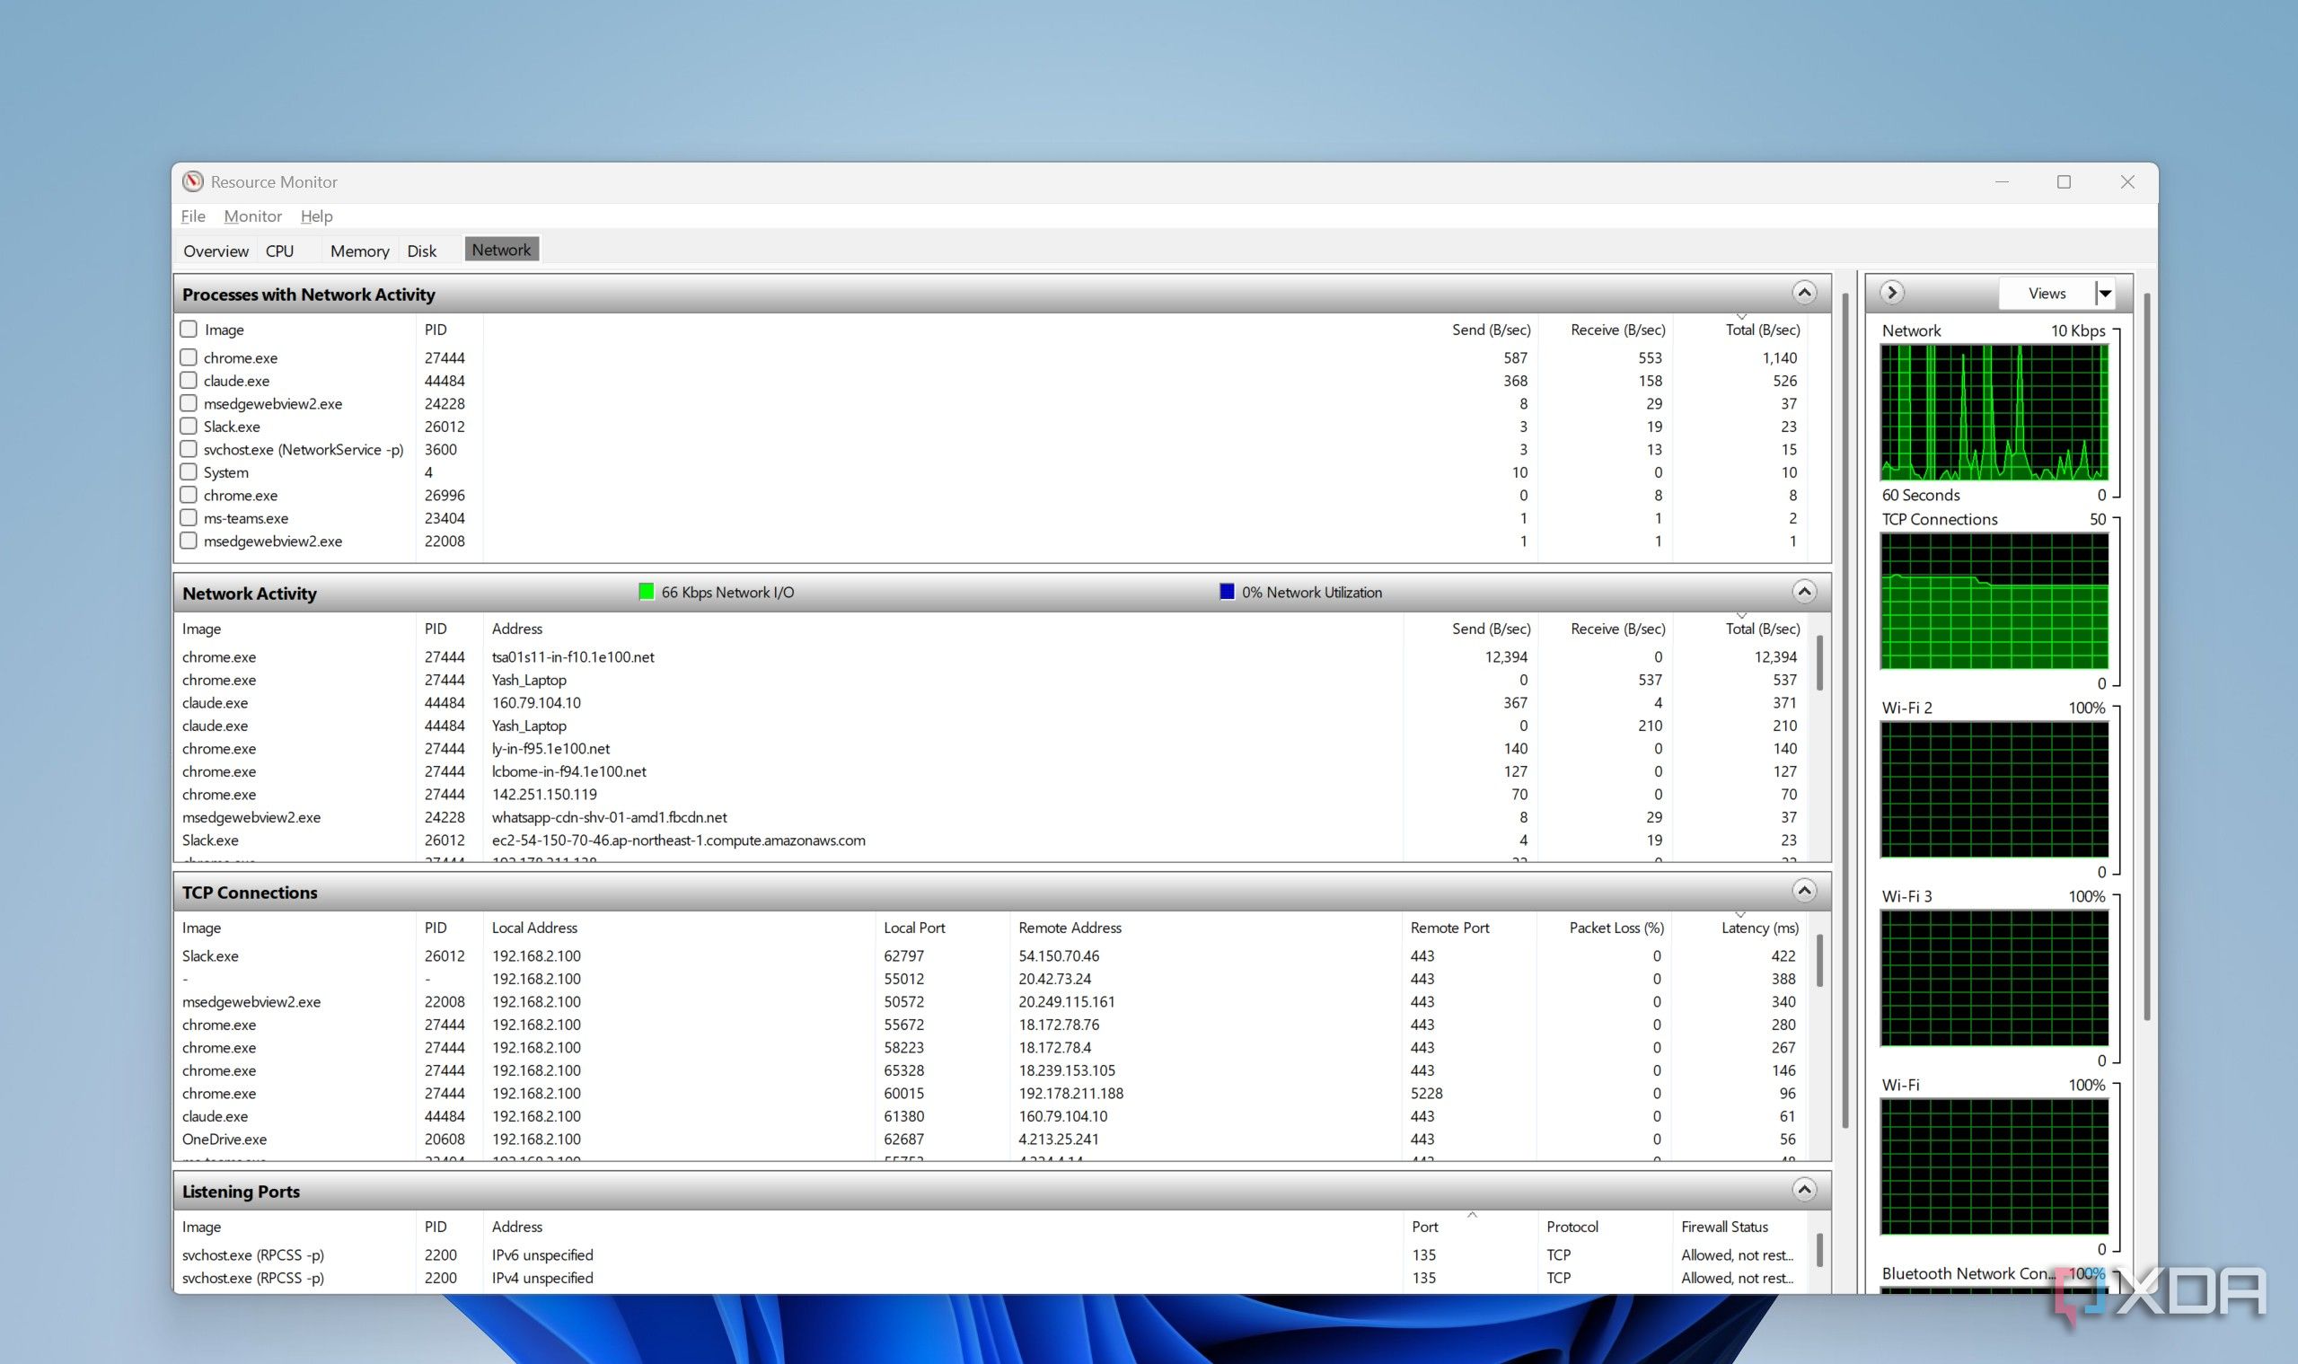Switch to the CPU tab
The height and width of the screenshot is (1364, 2298).
(x=279, y=251)
